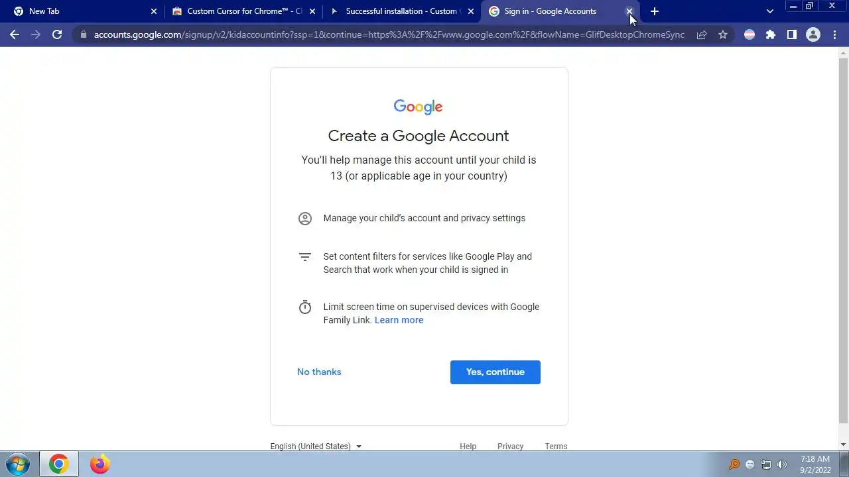Open a new tab with plus button
Image resolution: width=849 pixels, height=477 pixels.
pyautogui.click(x=655, y=11)
